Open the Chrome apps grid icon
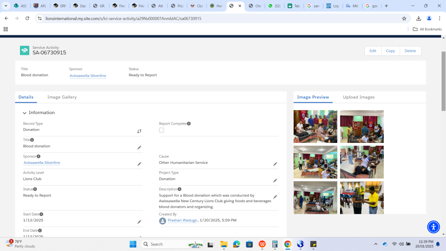The width and height of the screenshot is (446, 251). tap(6, 29)
